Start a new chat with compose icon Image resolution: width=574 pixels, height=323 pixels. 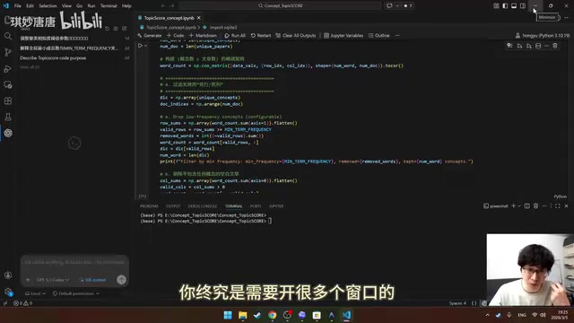point(125,28)
